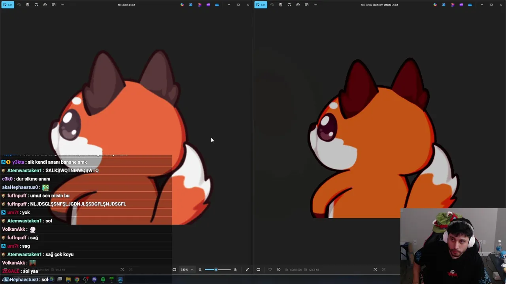
Task: Open Google Chrome from the taskbar
Action: (x=77, y=280)
